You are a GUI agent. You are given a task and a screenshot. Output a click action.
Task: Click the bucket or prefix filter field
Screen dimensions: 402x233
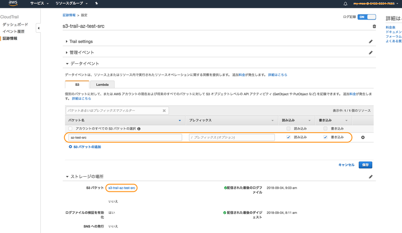tap(117, 111)
